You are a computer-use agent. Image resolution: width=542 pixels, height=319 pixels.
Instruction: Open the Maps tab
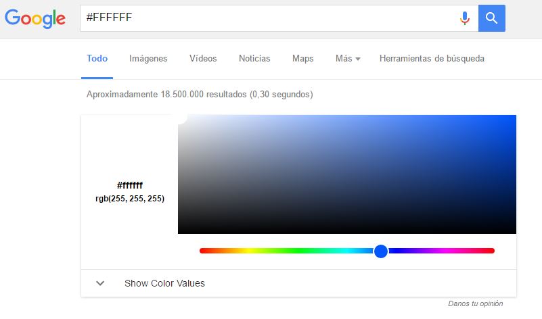[x=302, y=59]
